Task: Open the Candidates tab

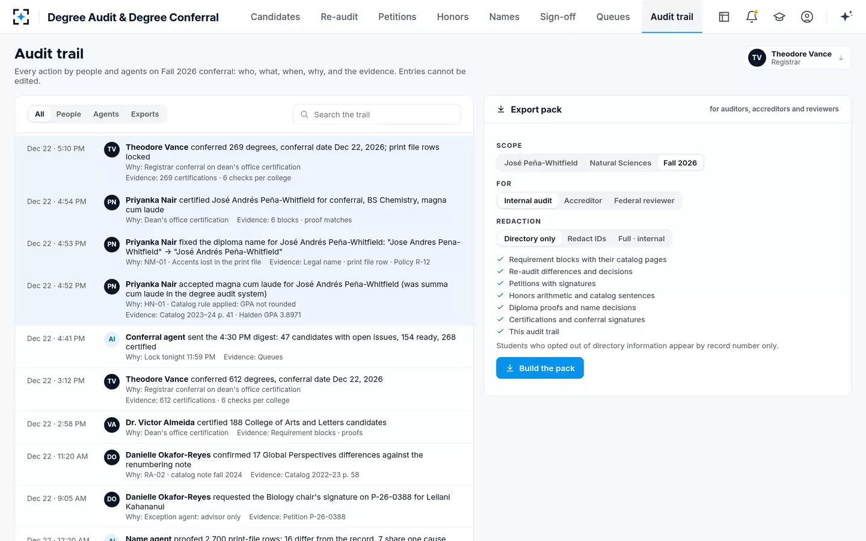Action: point(275,17)
